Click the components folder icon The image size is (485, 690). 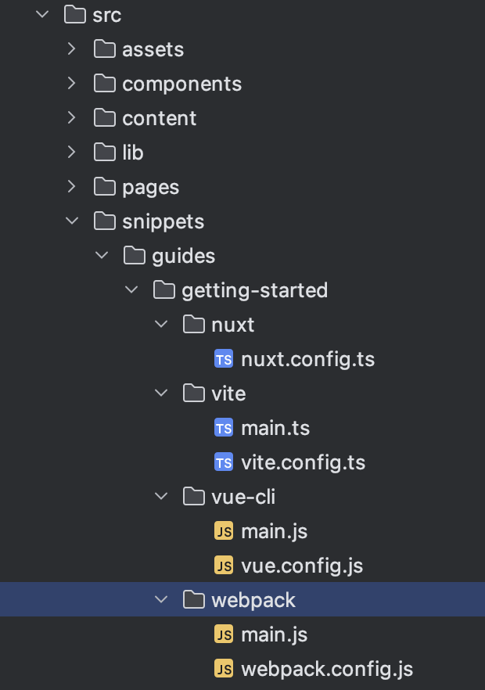coord(104,84)
